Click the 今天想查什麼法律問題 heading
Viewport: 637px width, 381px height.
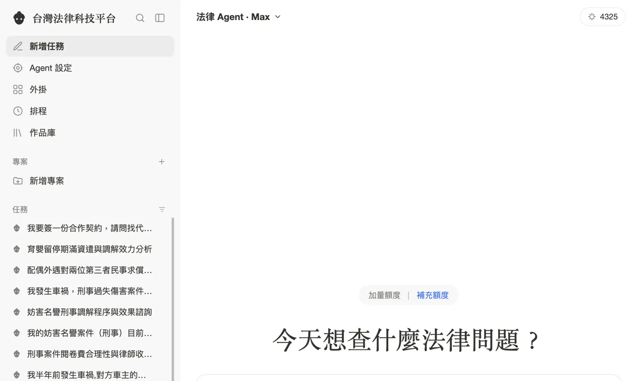(x=406, y=340)
